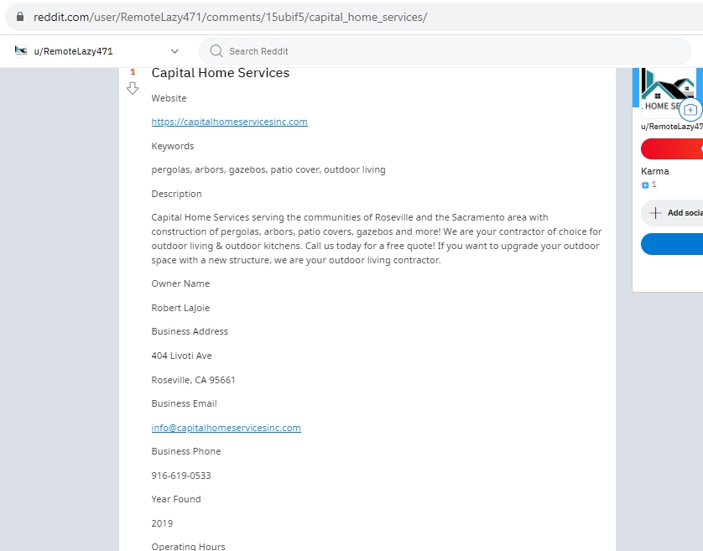
Task: Click the u/RemoteLazy47 username in sidebar
Action: click(x=672, y=127)
